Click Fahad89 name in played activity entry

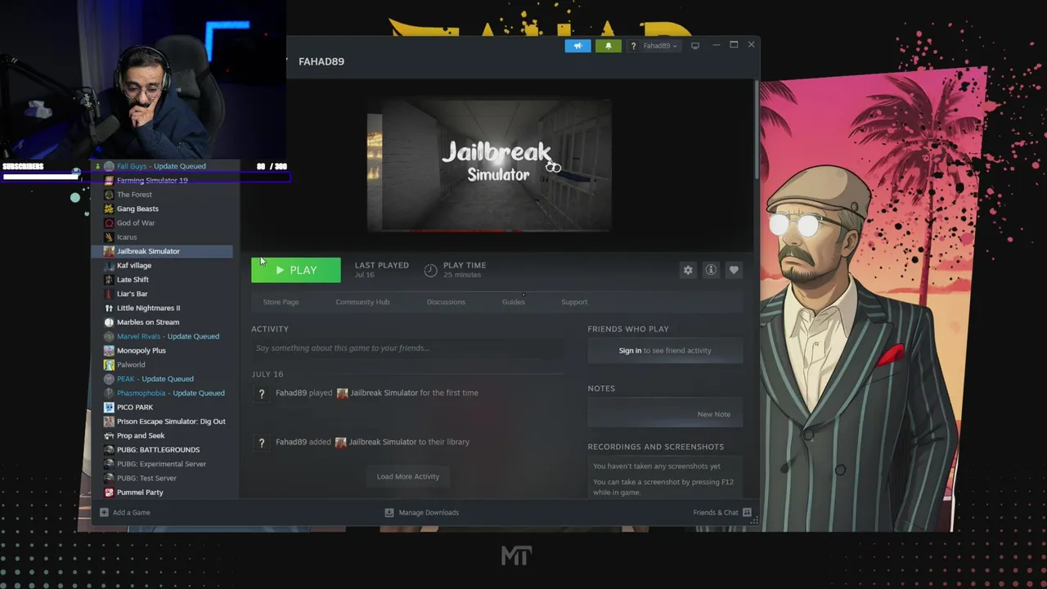click(x=290, y=393)
